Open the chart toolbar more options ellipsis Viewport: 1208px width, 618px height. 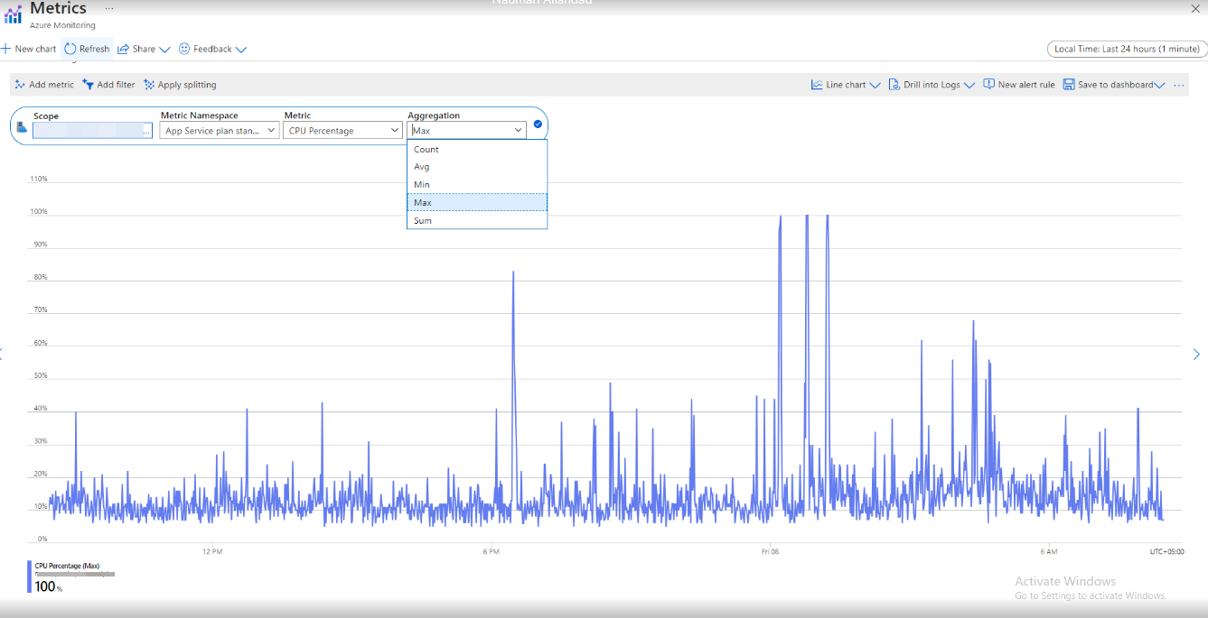click(x=1179, y=85)
